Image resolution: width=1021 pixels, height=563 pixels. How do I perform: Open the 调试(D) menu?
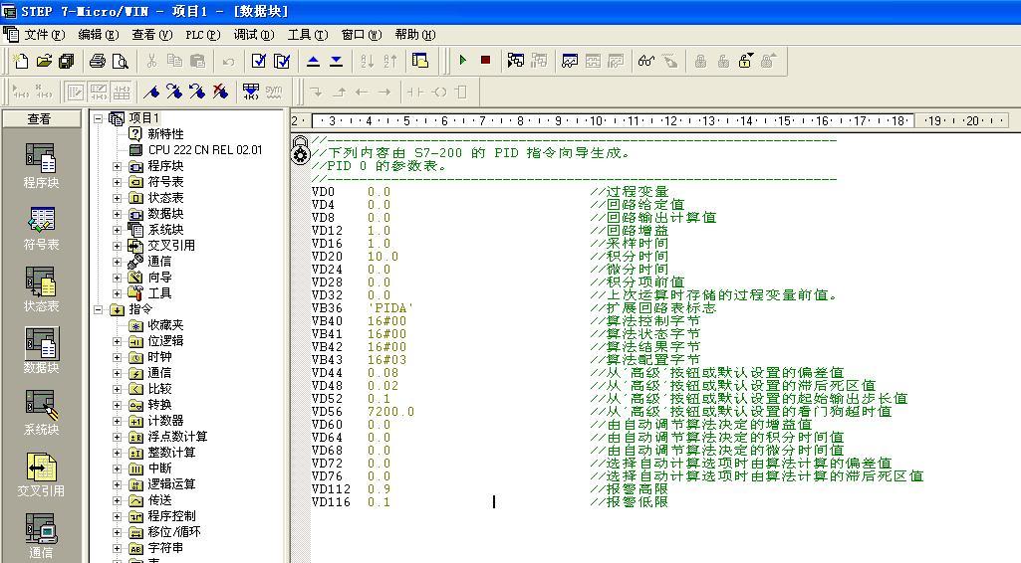(x=254, y=35)
